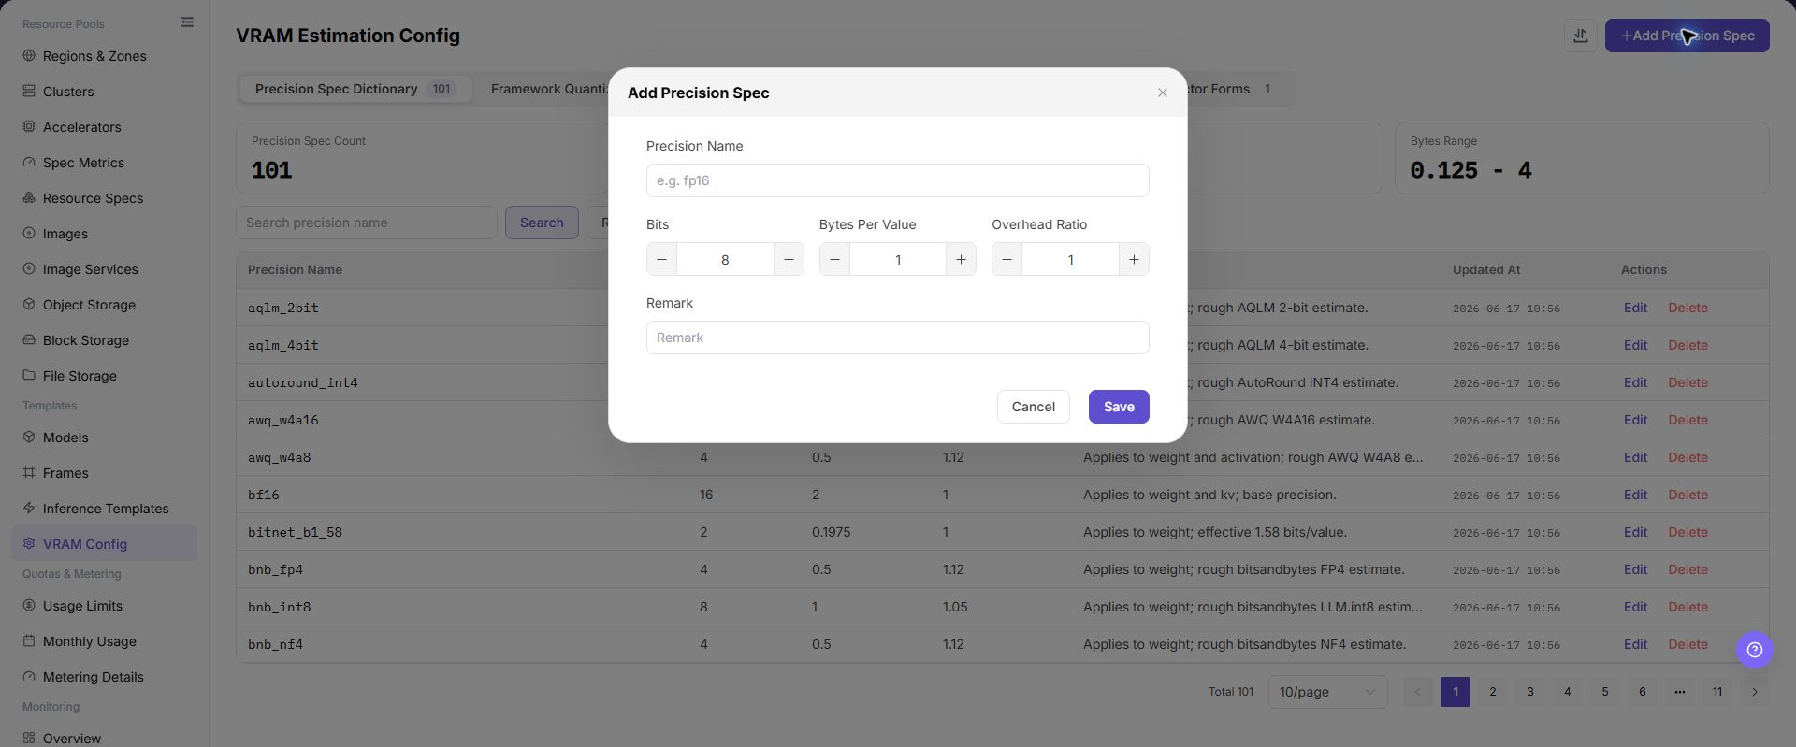1796x747 pixels.
Task: Click the Overhead Ratio number field
Action: tap(1070, 260)
